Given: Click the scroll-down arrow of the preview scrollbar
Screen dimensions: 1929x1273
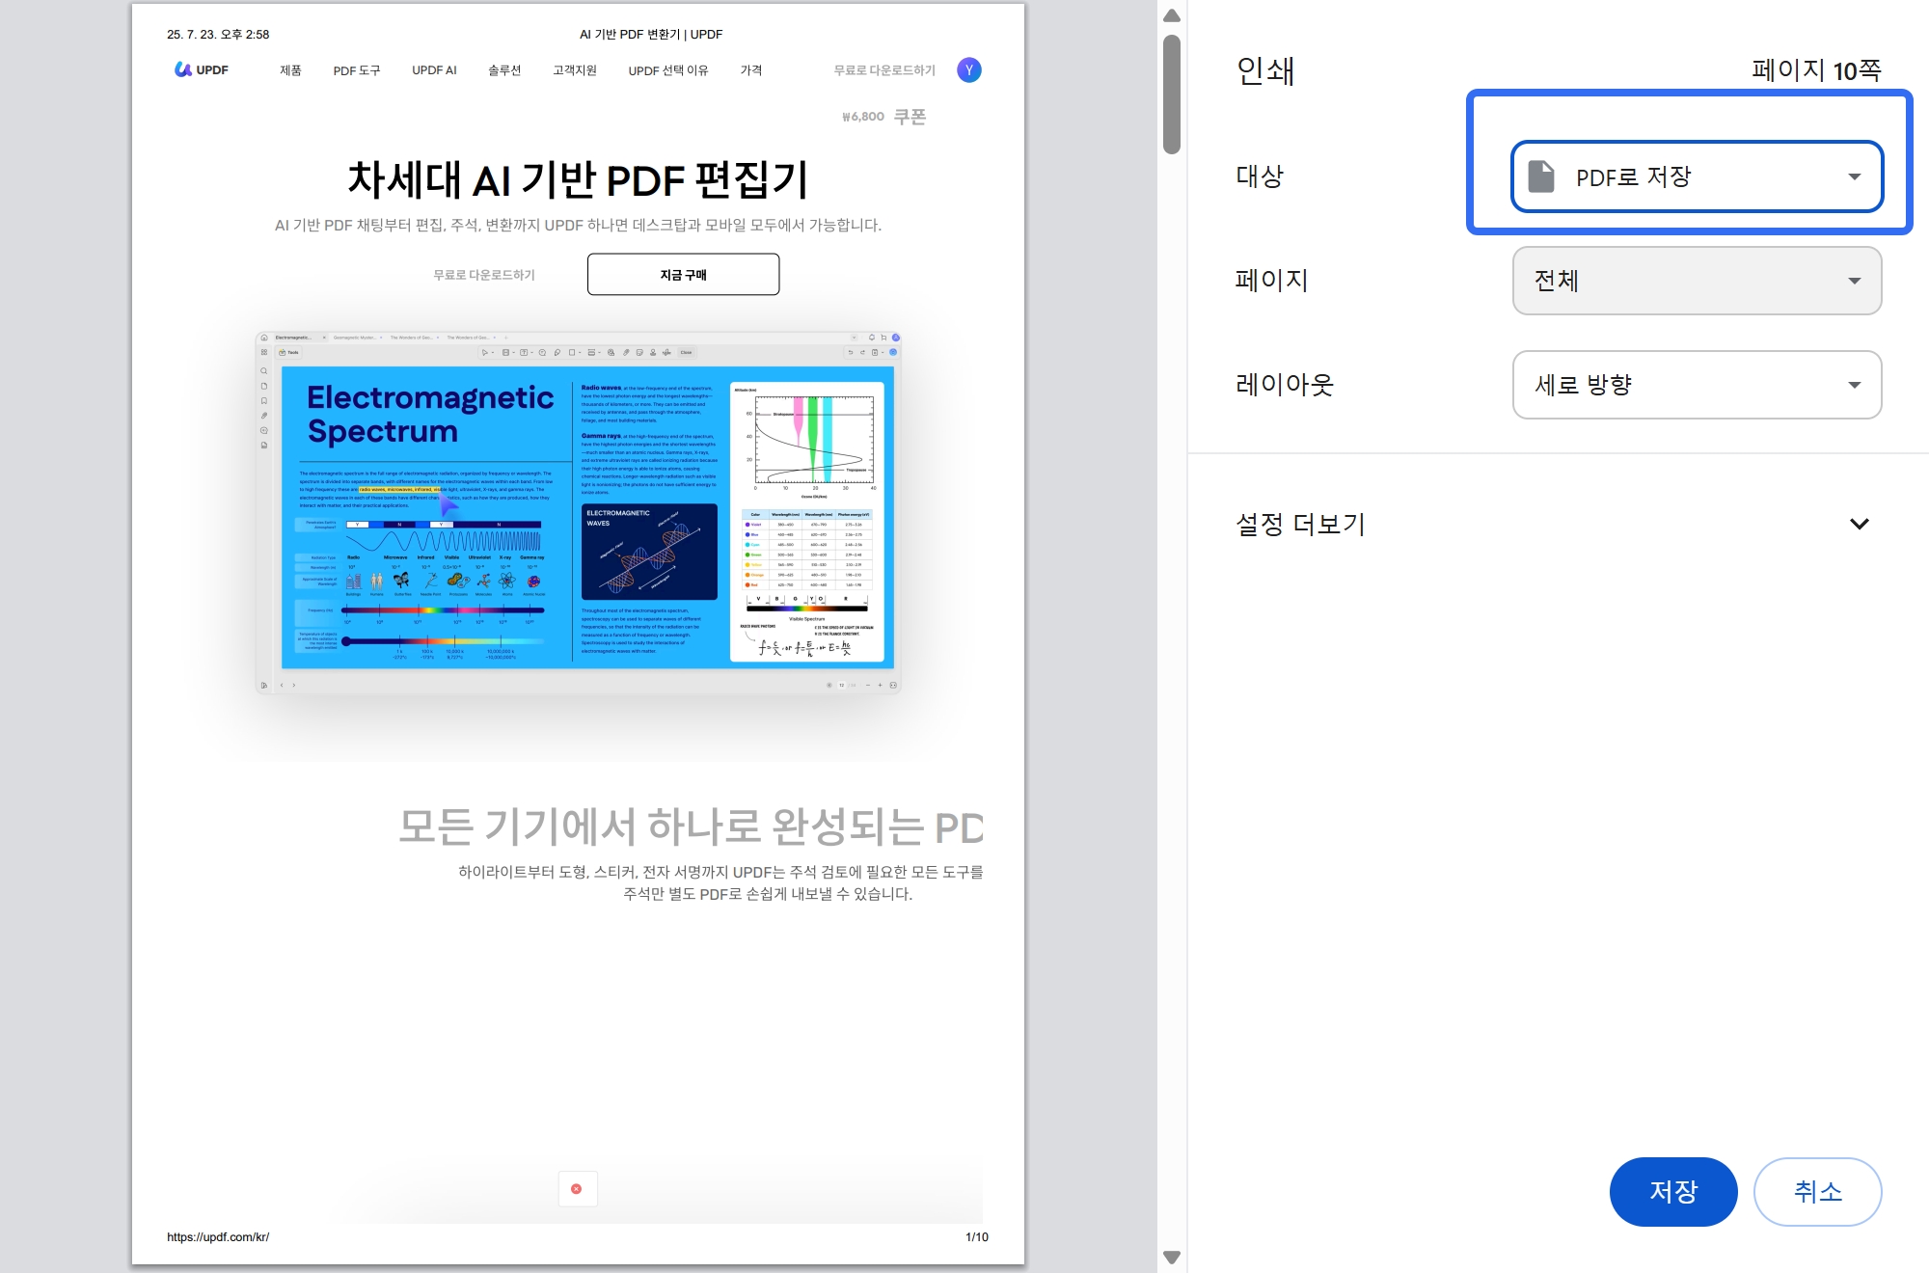Looking at the screenshot, I should (1172, 1258).
